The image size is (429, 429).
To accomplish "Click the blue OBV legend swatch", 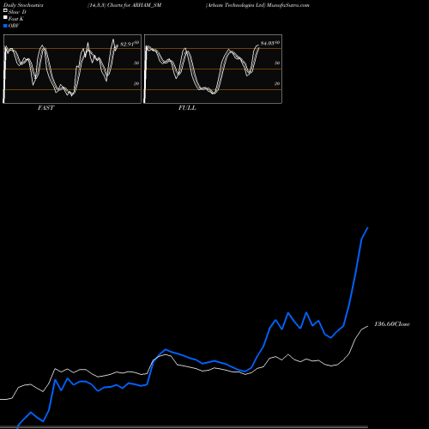I will click(x=5, y=26).
